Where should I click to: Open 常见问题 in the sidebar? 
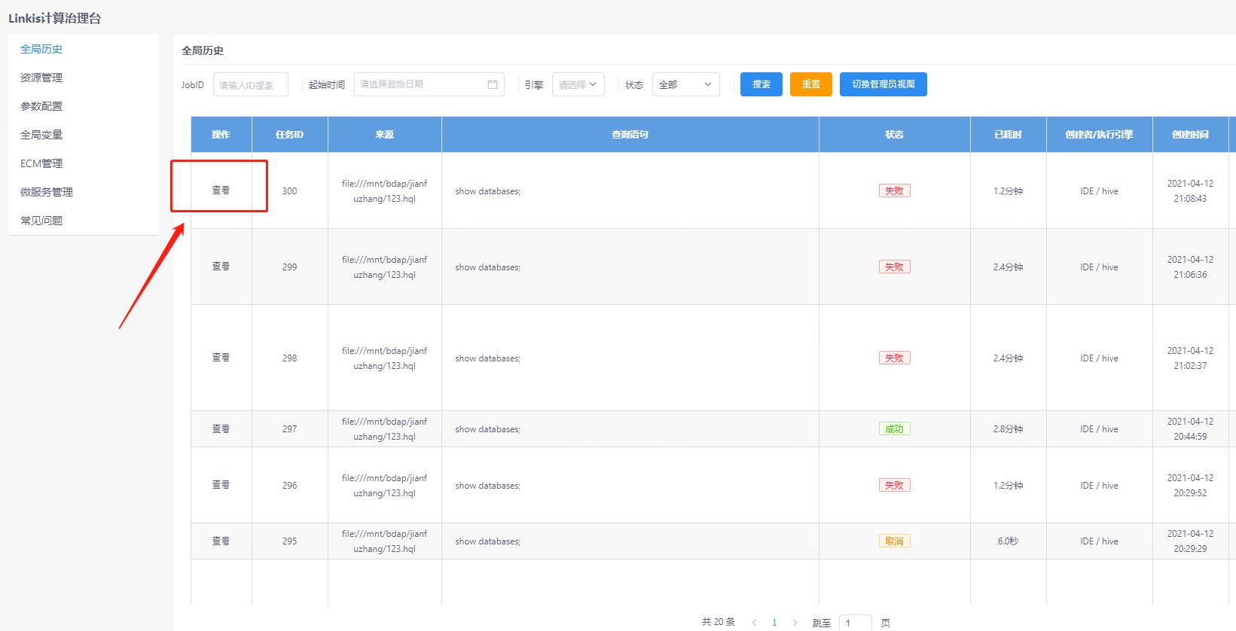click(41, 221)
